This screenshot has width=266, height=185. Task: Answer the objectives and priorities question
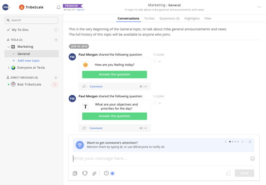coord(115,116)
